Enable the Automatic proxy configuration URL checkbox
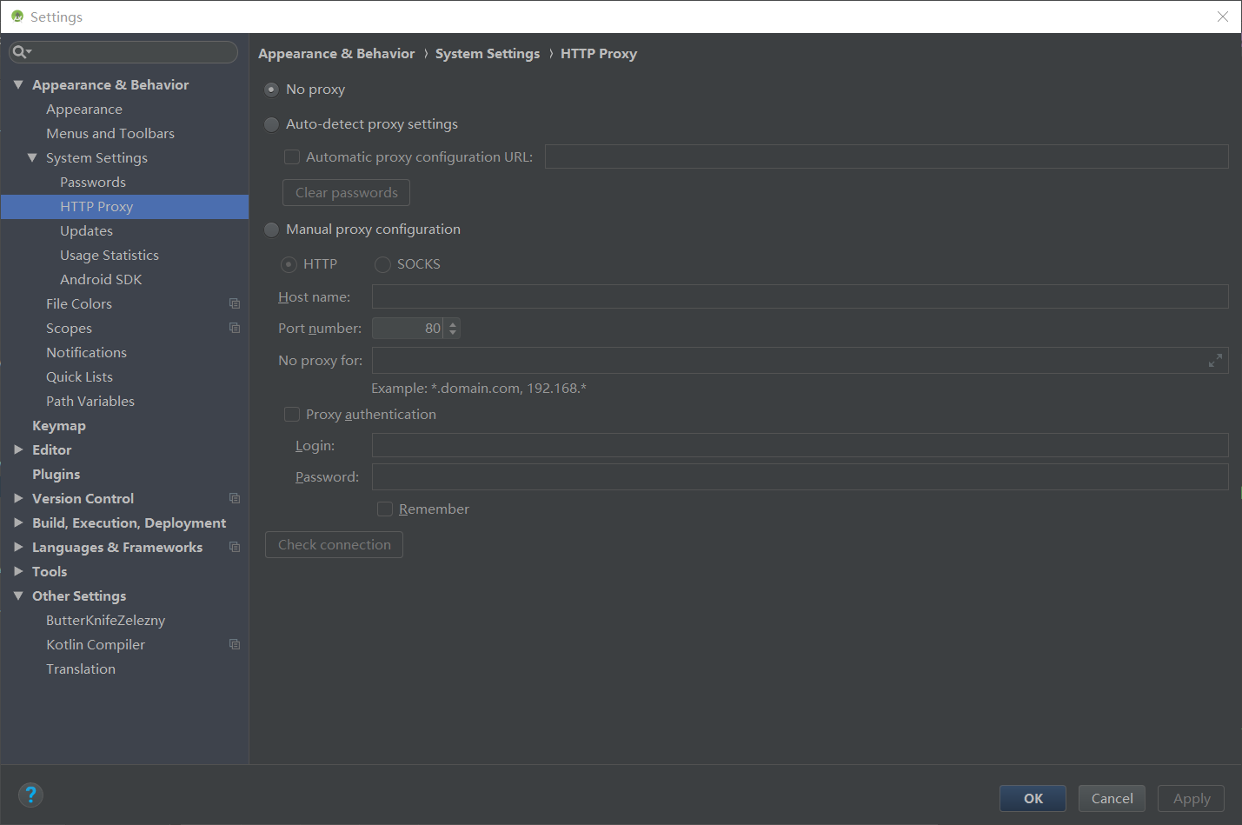 click(291, 156)
